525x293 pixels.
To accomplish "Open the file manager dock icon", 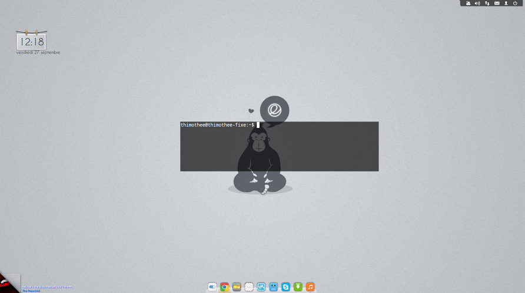I will coord(237,287).
